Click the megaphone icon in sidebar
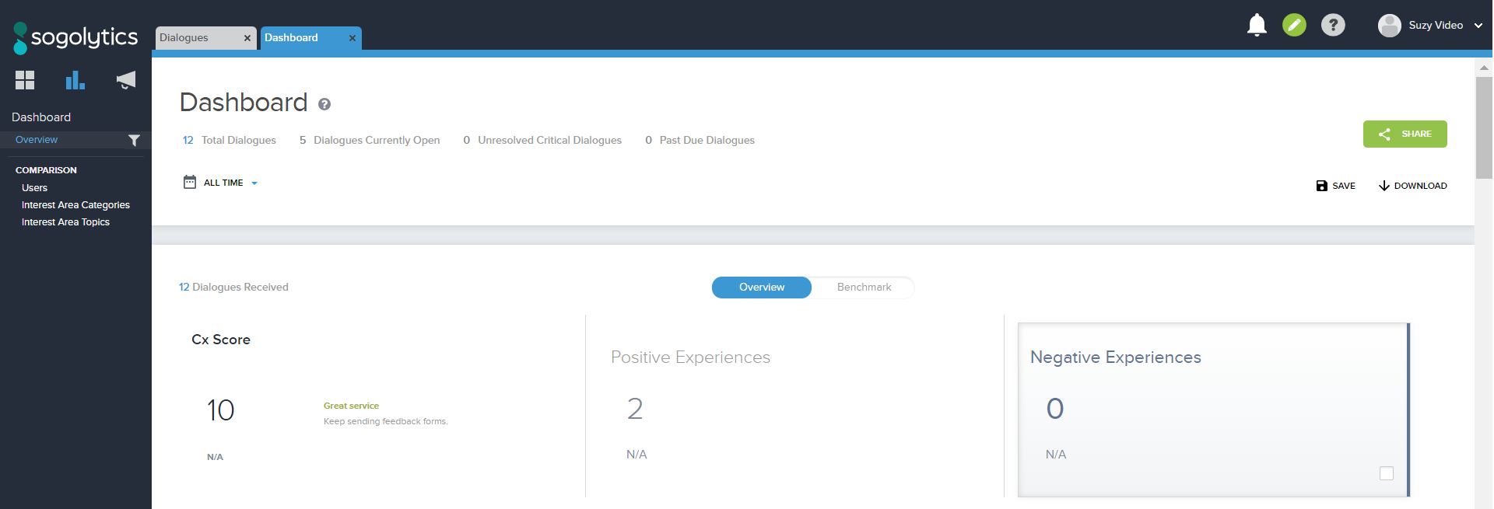Image resolution: width=1494 pixels, height=509 pixels. coord(125,80)
